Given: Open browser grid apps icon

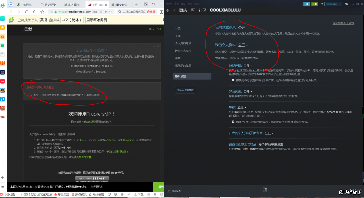Looking at the screenshot, I should (161, 12).
